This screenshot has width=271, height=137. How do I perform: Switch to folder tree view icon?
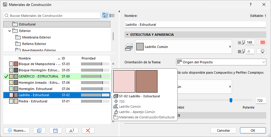coord(105,16)
